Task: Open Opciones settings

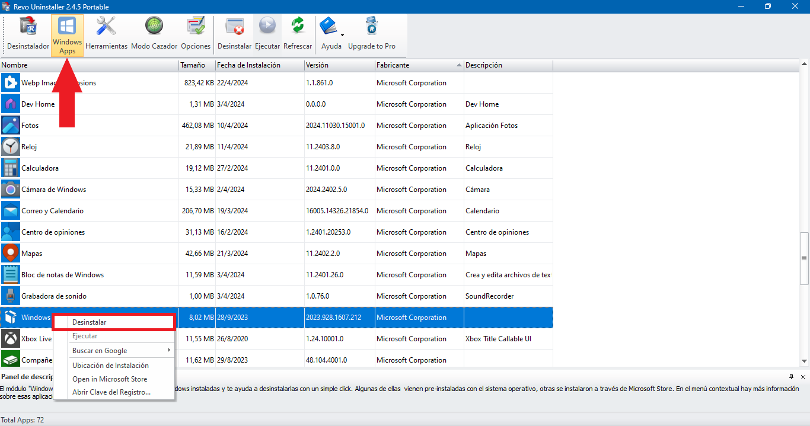Action: [196, 34]
